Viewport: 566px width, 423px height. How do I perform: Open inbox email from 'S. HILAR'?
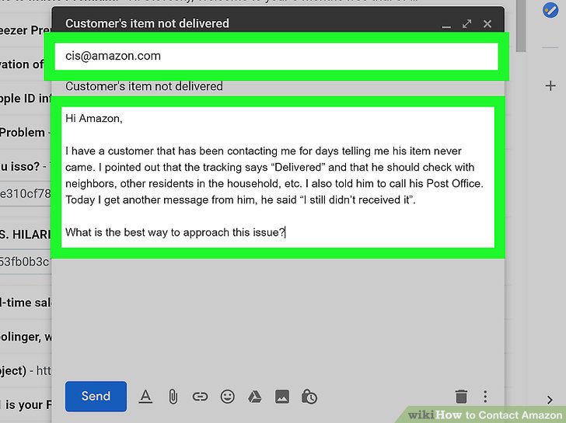pos(25,234)
